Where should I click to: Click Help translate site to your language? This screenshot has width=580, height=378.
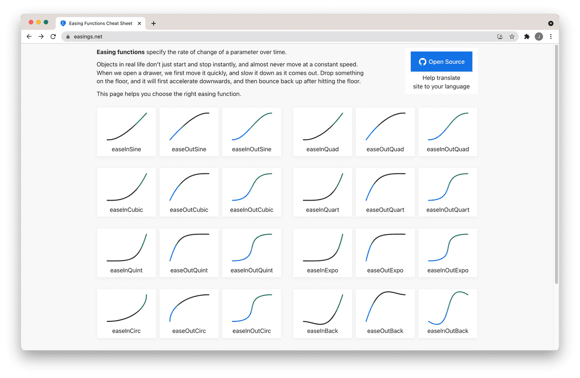pyautogui.click(x=441, y=82)
